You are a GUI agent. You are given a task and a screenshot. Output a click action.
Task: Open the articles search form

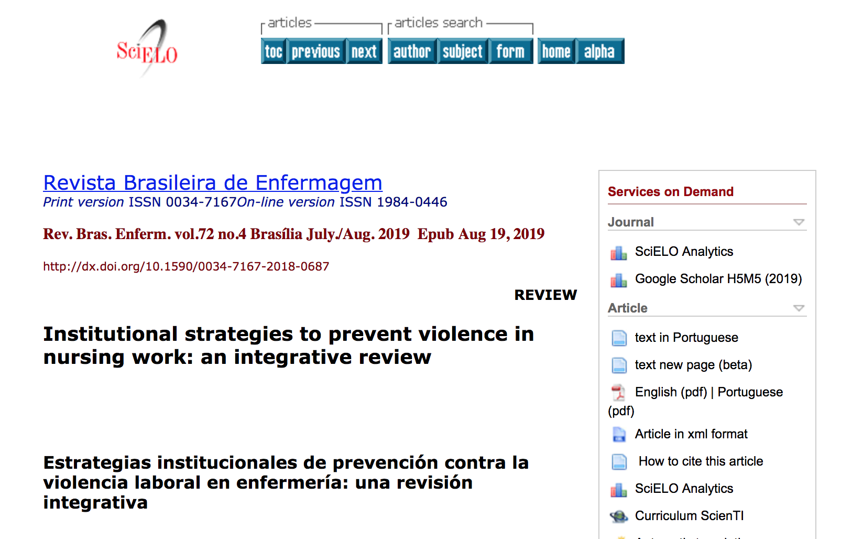click(511, 51)
